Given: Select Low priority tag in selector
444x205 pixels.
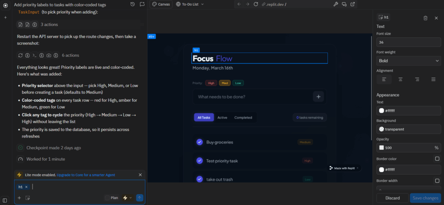Looking at the screenshot, I should [238, 83].
